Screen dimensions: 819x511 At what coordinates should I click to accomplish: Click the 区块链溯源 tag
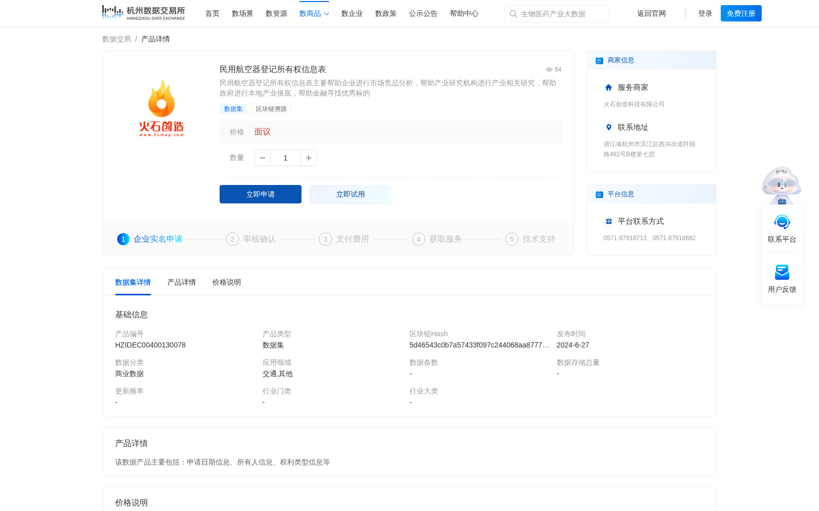tap(271, 109)
